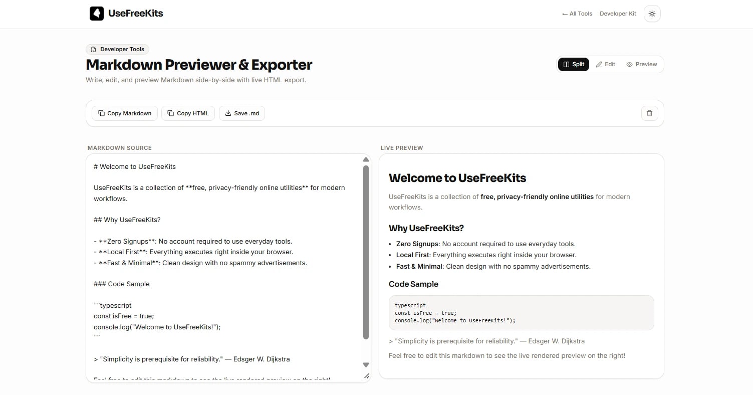This screenshot has width=753, height=395.
Task: Switch to Edit view mode
Action: pos(606,64)
